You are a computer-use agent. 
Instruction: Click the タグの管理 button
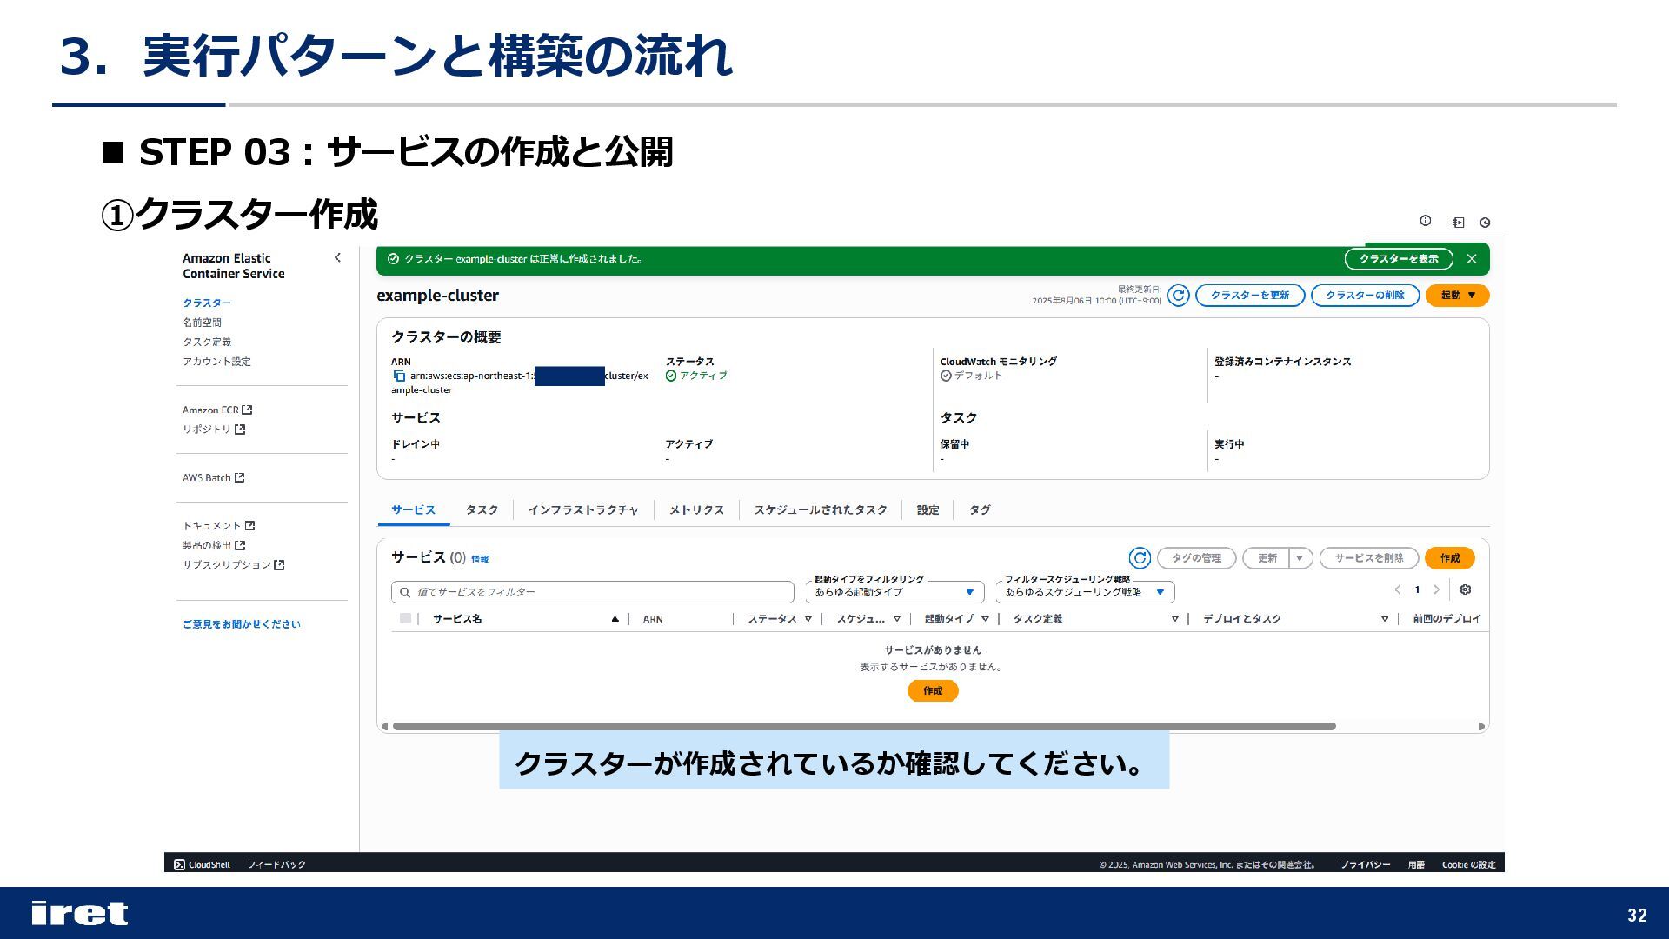pos(1196,558)
